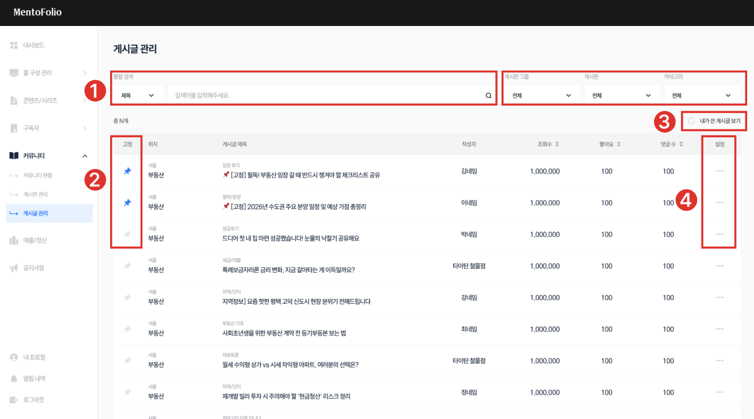Pin the 강네임 post with its gray pin

128,298
